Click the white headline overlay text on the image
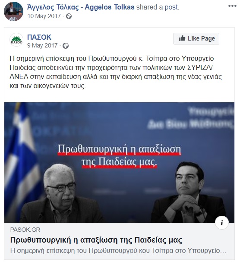 [119, 155]
